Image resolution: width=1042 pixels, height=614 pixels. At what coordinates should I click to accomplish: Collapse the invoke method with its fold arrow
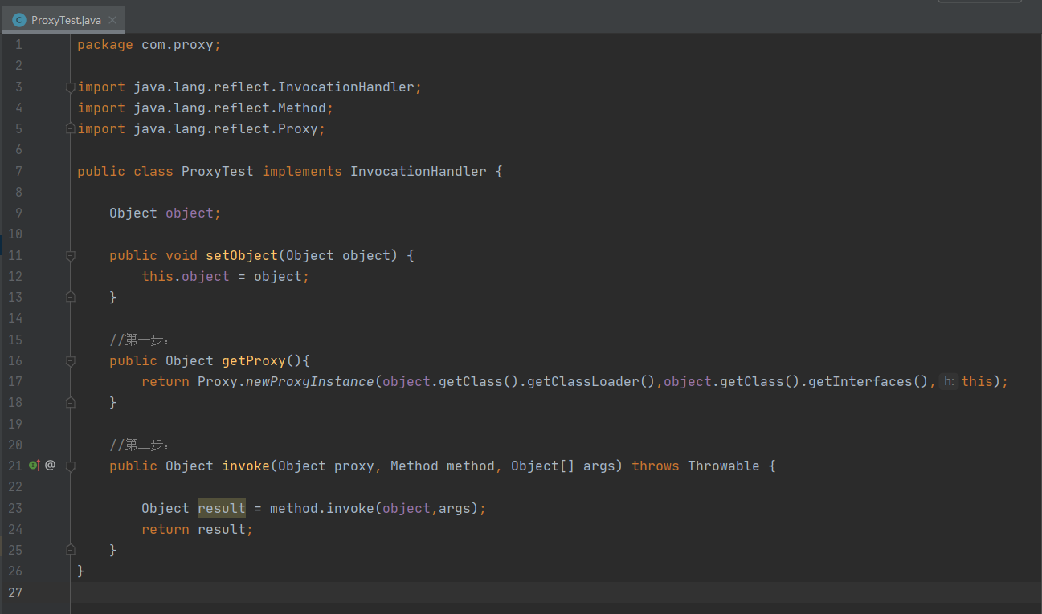pos(70,466)
